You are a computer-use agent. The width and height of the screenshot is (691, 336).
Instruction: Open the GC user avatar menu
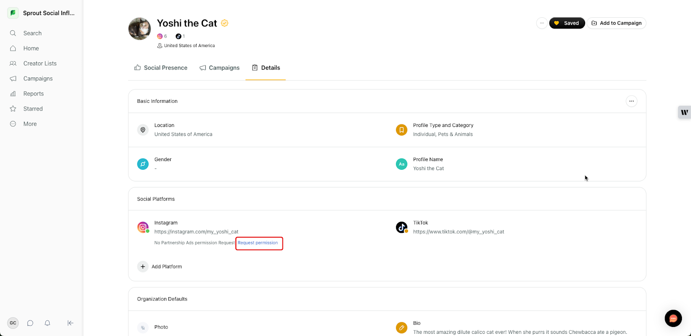[13, 323]
